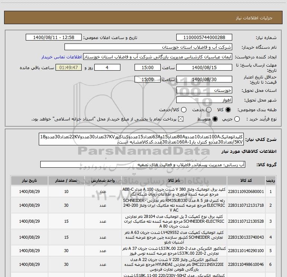Screen dimensions: 287x277
Task: Click the response deadline time 15:00 field
Action: [148, 68]
